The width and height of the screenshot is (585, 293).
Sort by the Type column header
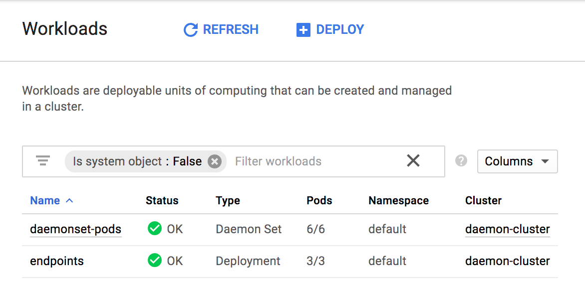pos(228,201)
